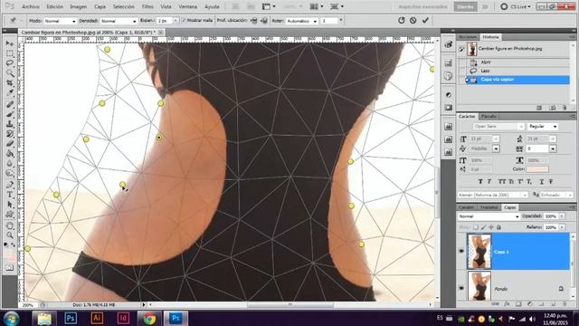The image size is (579, 326).
Task: Cancel puppet warp transformation
Action: click(413, 20)
